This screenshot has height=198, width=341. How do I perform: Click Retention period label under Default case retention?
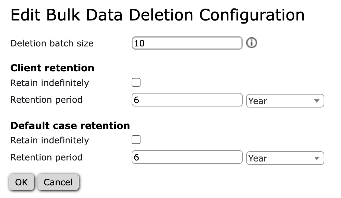tap(46, 157)
